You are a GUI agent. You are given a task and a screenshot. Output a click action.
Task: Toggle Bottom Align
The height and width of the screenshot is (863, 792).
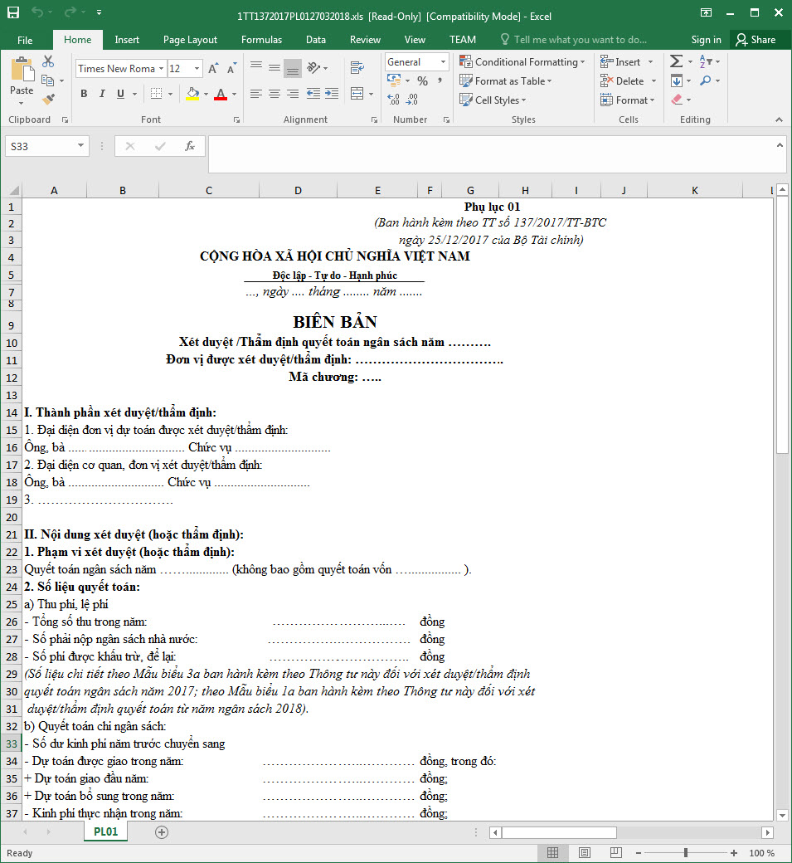coord(293,68)
